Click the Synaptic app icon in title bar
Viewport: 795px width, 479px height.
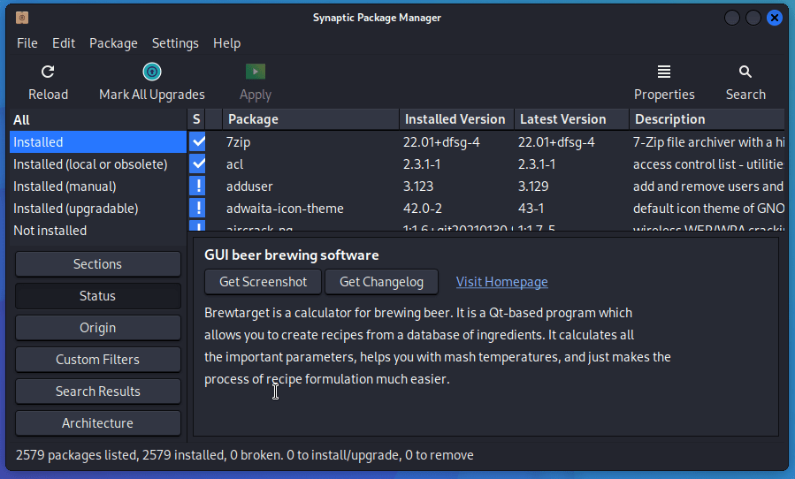[22, 18]
